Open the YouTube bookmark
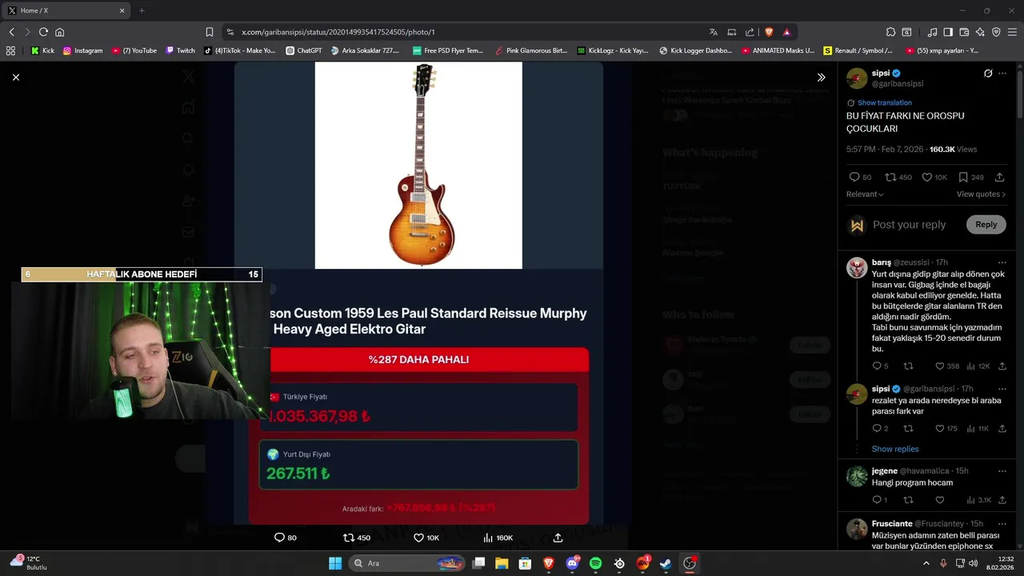This screenshot has height=576, width=1024. tap(134, 50)
